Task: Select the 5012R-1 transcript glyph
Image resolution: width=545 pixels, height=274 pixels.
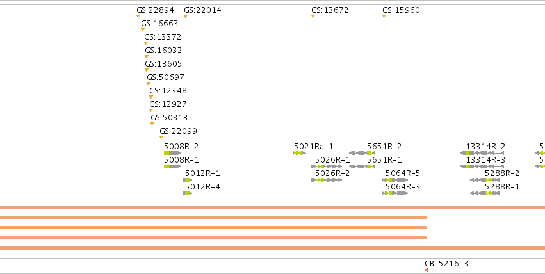Action: [x=188, y=180]
